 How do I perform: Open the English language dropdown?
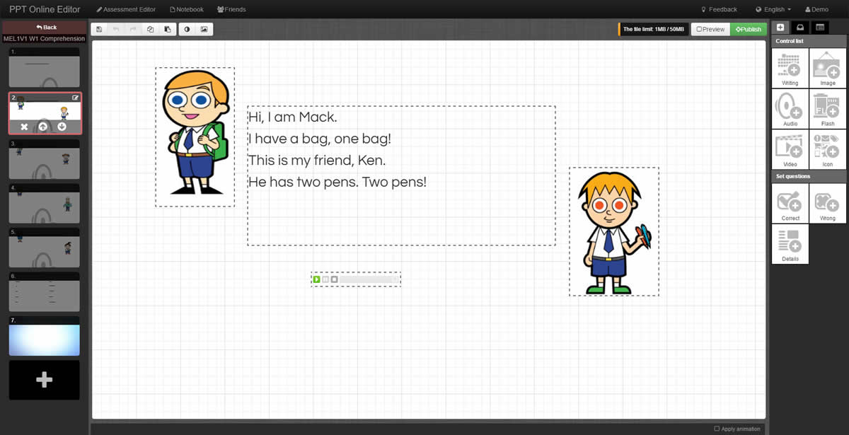pyautogui.click(x=773, y=9)
